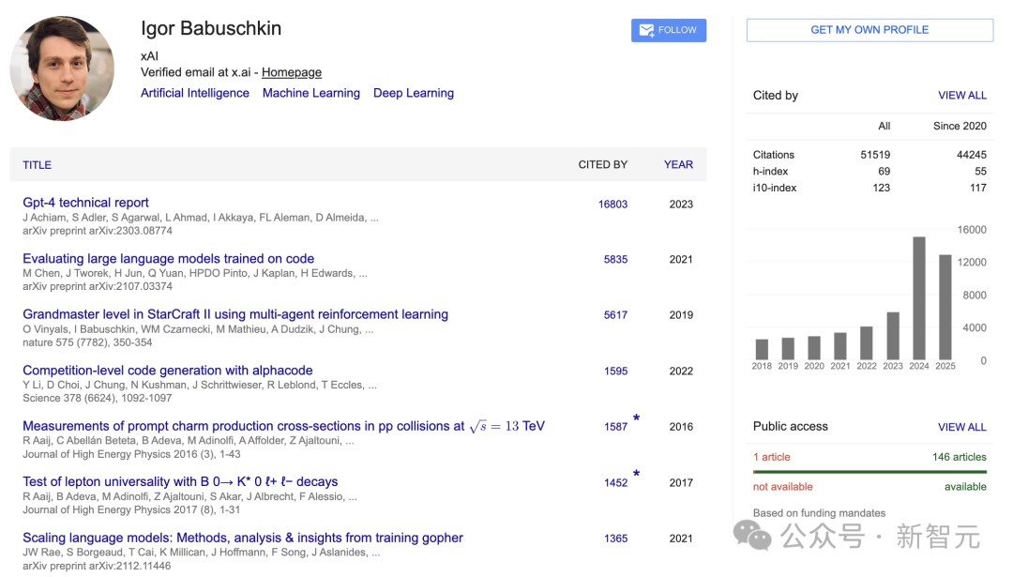The image size is (1013, 577).
Task: Open the 1 article not available link
Action: (x=771, y=457)
